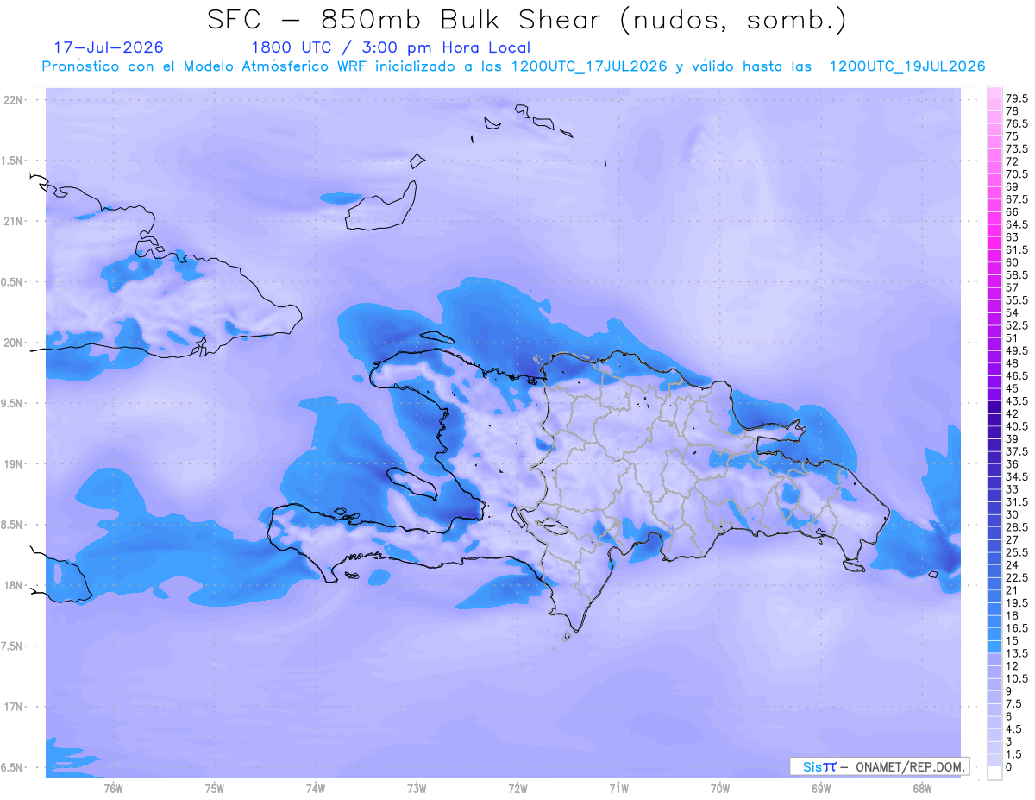Screen dimensions: 1035x800
Task: Click the latitude axis label "19N"
Action: tap(13, 464)
